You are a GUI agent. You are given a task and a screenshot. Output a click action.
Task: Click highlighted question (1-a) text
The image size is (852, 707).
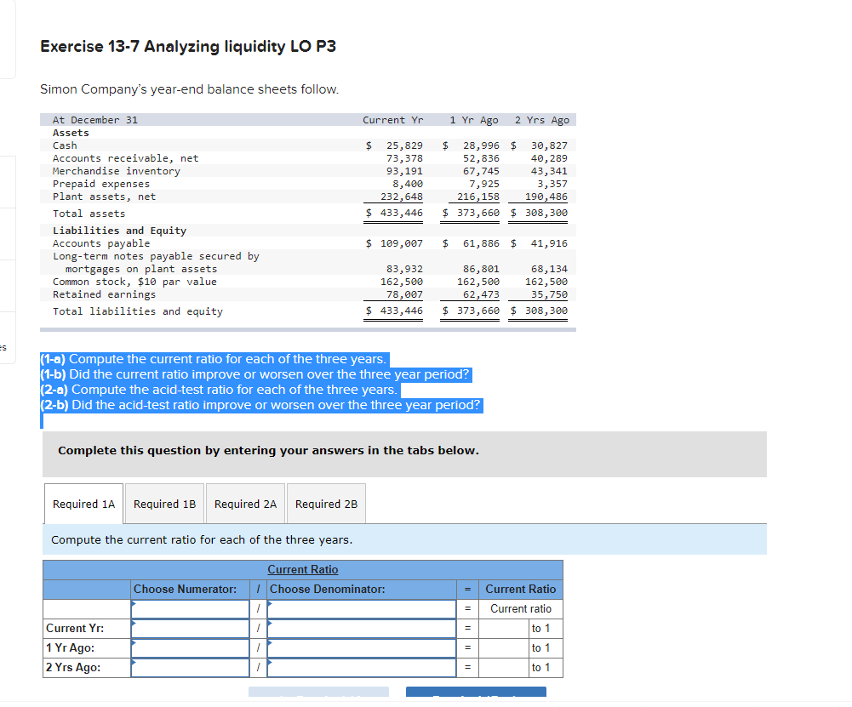tap(214, 360)
